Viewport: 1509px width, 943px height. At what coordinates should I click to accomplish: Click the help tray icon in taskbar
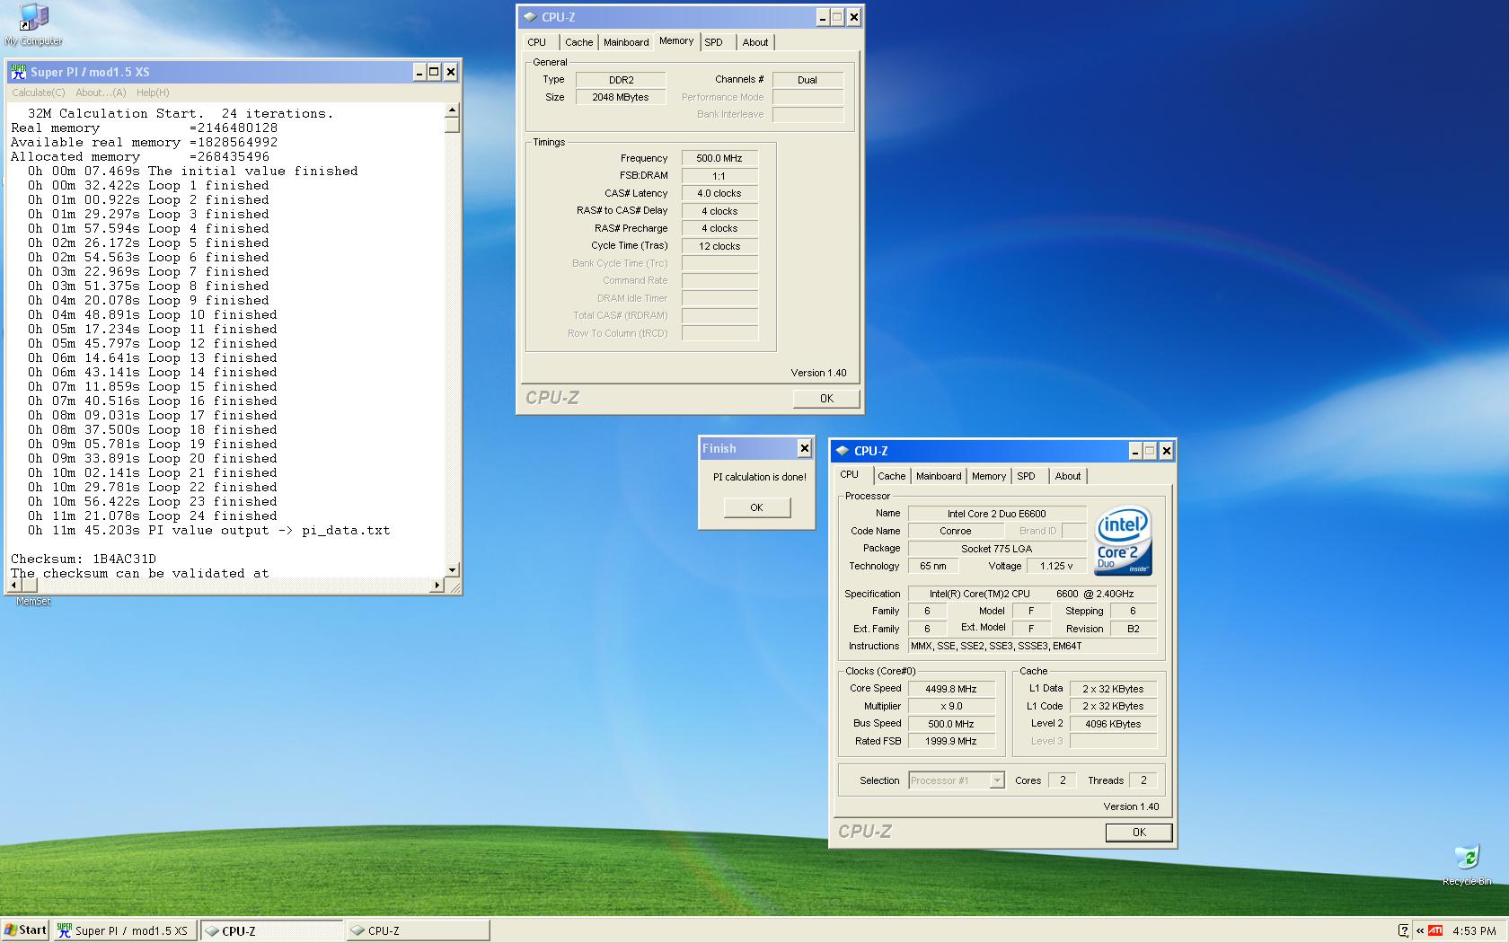pyautogui.click(x=1404, y=930)
